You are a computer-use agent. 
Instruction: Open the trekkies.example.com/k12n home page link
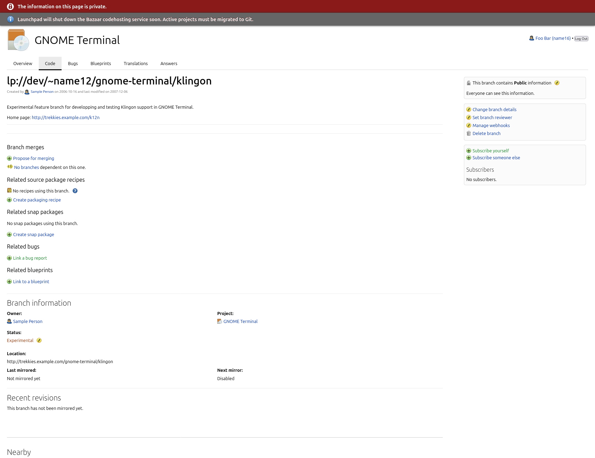[66, 118]
